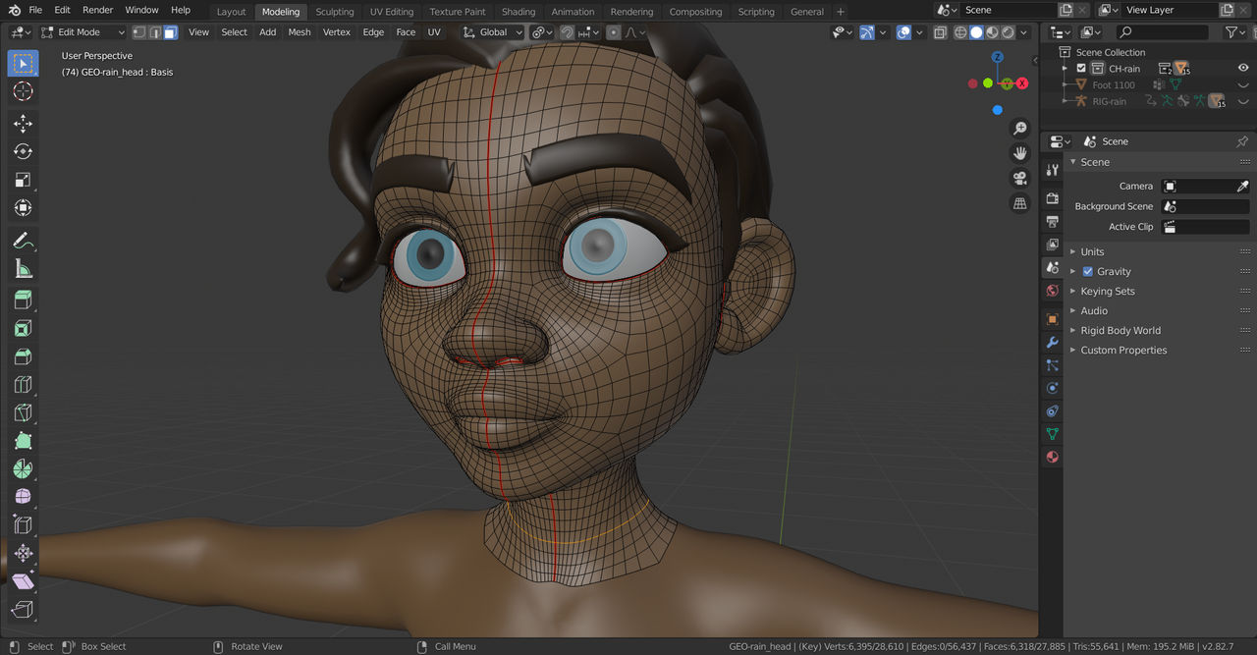This screenshot has width=1257, height=655.
Task: Select the Cursor tool in the toolbar
Action: tap(24, 91)
